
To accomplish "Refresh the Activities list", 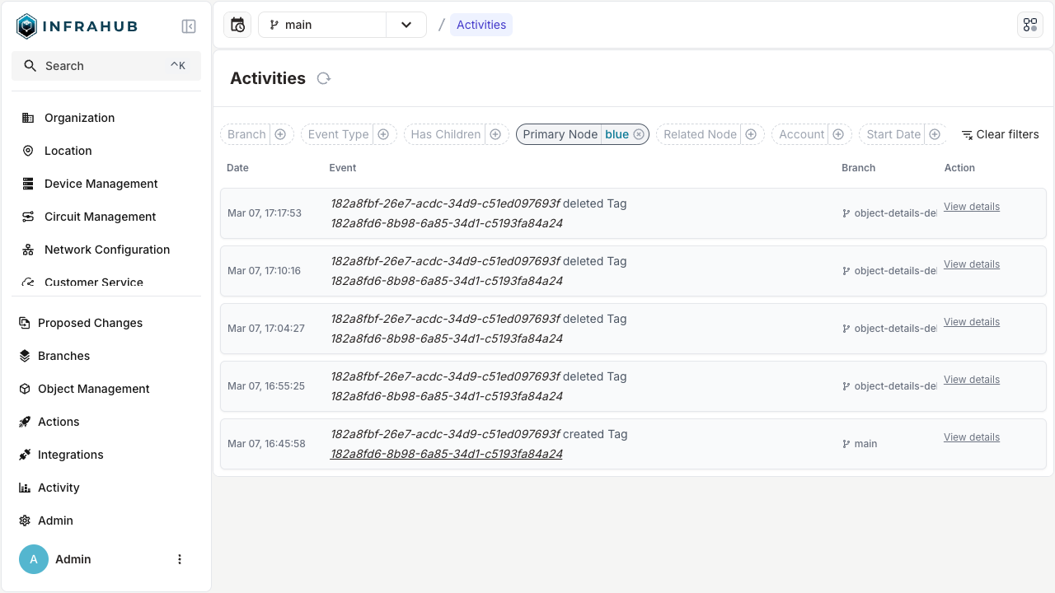I will [x=323, y=77].
